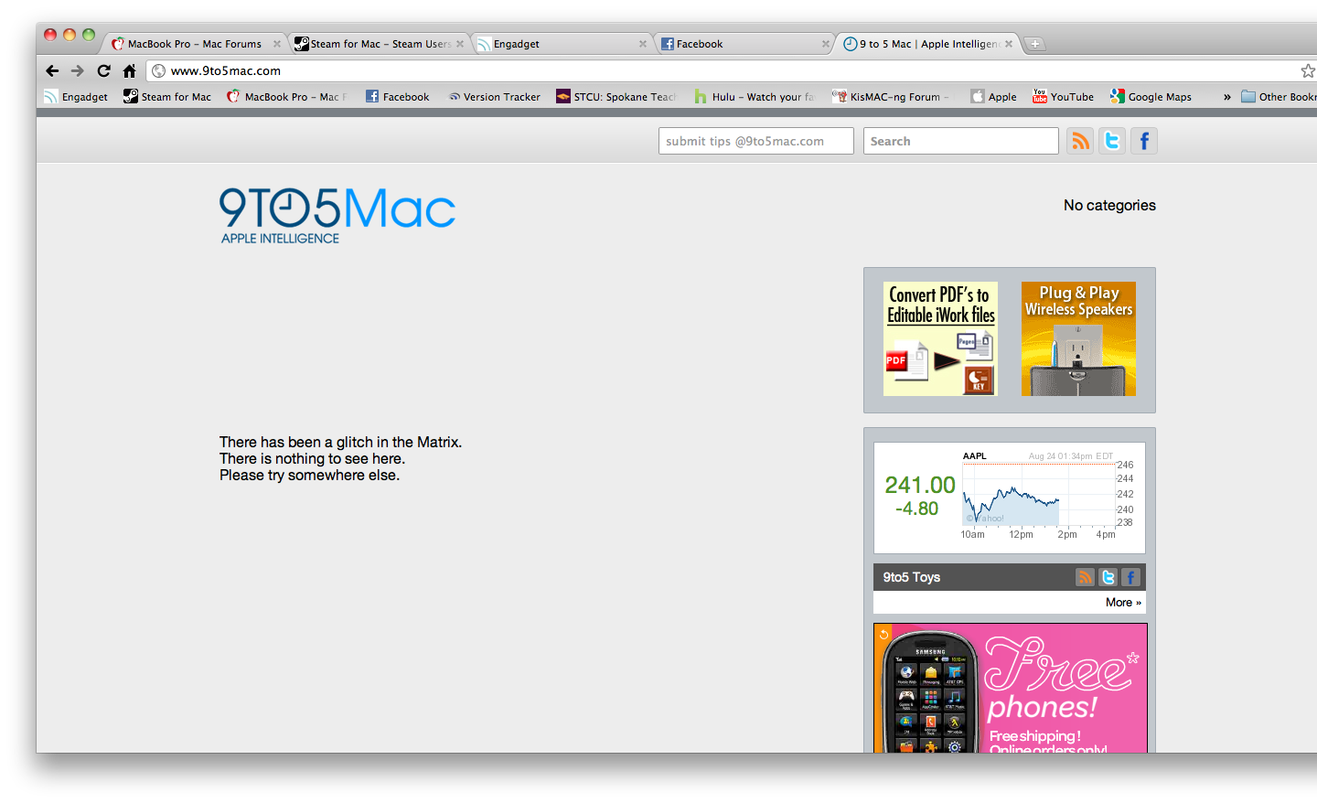Switch to the Steam for Mac tab

click(380, 44)
